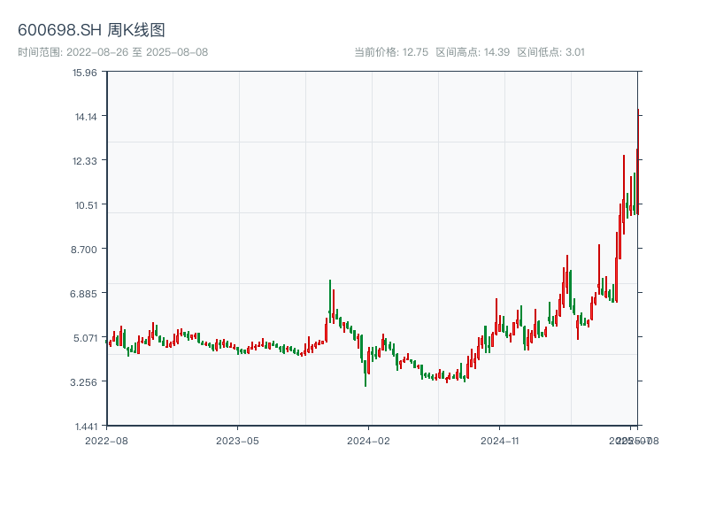Click y-axis label 1.441
708x531 pixels.
click(86, 427)
